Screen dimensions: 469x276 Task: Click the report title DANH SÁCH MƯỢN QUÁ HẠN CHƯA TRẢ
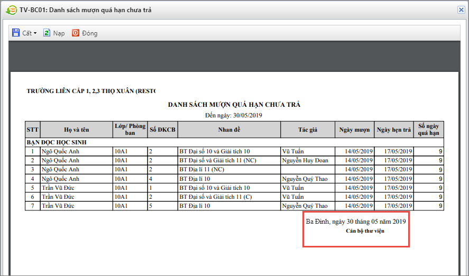click(x=234, y=105)
